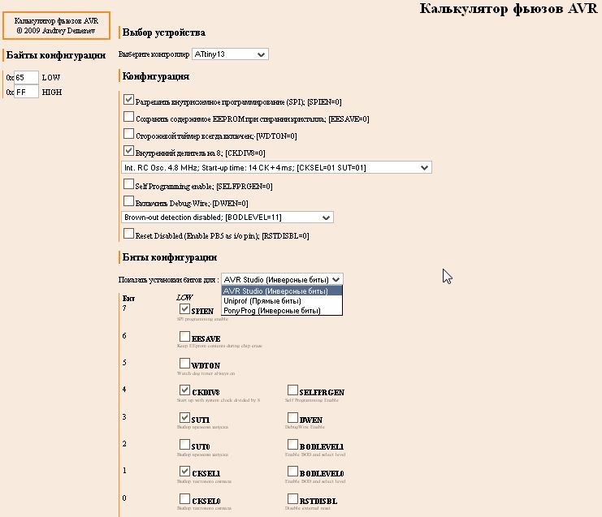
Task: Enable watchdog timer always on (WDTON=0)
Action: 128,134
